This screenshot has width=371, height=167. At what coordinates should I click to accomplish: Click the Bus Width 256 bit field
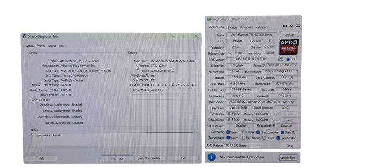(x=287, y=90)
